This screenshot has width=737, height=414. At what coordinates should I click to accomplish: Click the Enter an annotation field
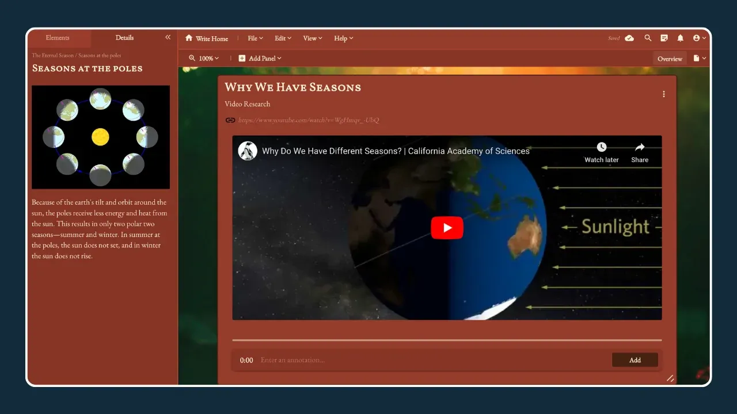tap(432, 360)
